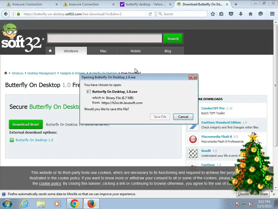Screen dimensions: 278x209
Task: Select the Mac tab on soft32
Action: pyautogui.click(x=103, y=51)
